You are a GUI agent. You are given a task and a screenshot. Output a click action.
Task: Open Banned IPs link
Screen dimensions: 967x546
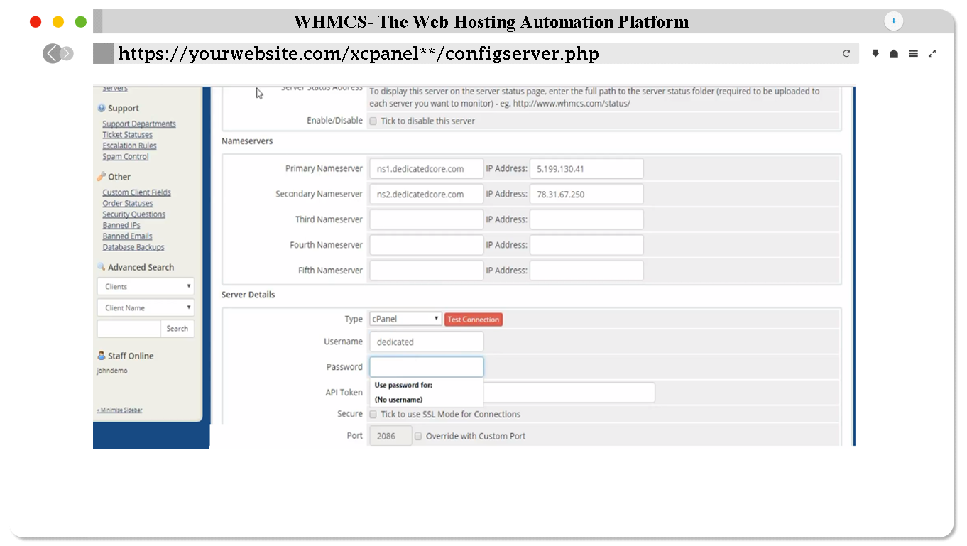tap(121, 225)
